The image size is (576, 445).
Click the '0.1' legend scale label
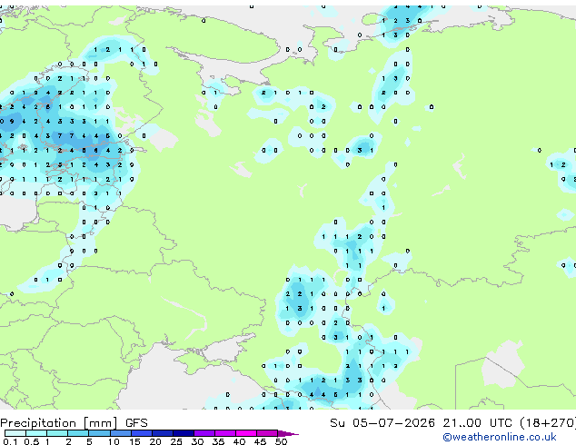point(10,441)
